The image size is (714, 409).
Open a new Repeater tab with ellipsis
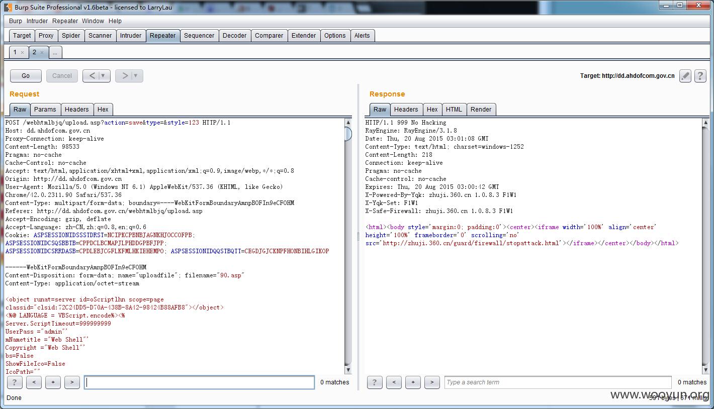55,52
